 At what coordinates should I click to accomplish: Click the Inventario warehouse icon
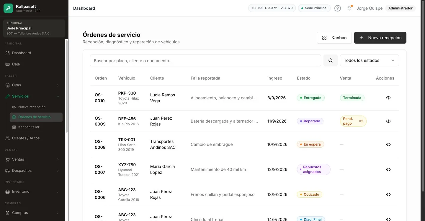tap(8, 192)
